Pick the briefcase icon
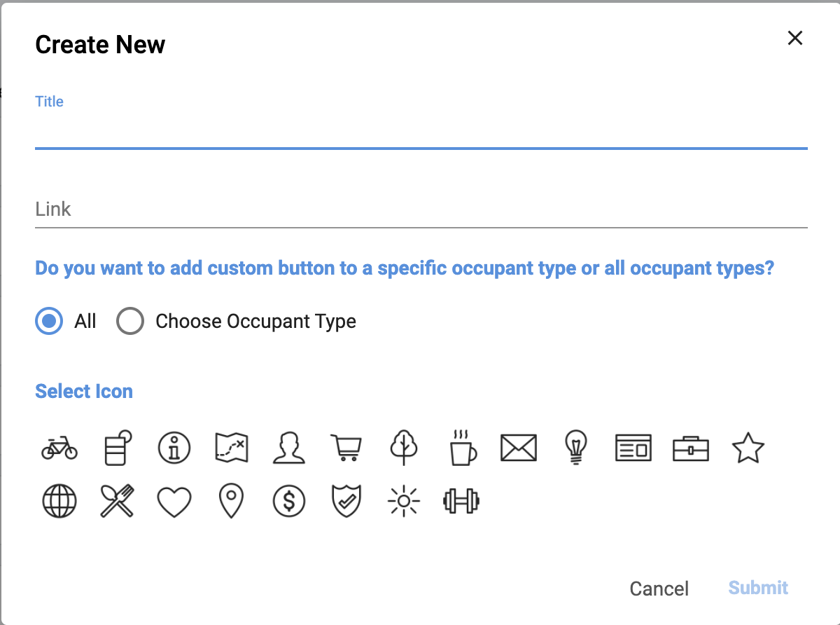This screenshot has height=625, width=840. [x=691, y=448]
